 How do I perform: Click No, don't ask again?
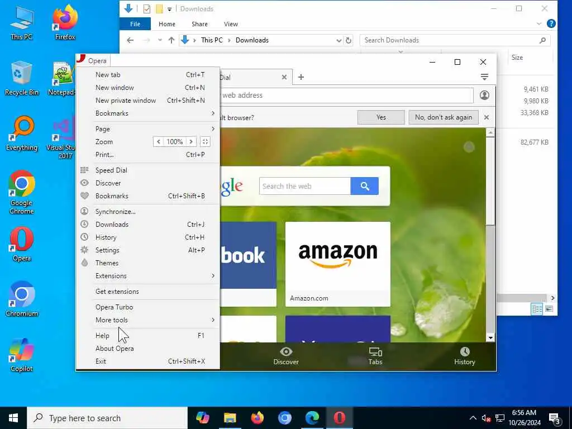(x=443, y=117)
